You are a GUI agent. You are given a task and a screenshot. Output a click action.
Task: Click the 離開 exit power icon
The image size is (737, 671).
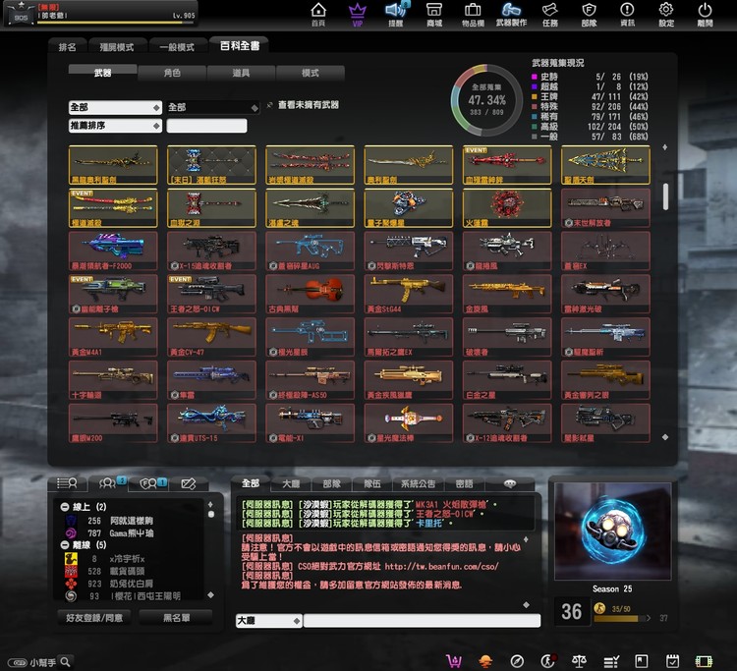(x=706, y=13)
